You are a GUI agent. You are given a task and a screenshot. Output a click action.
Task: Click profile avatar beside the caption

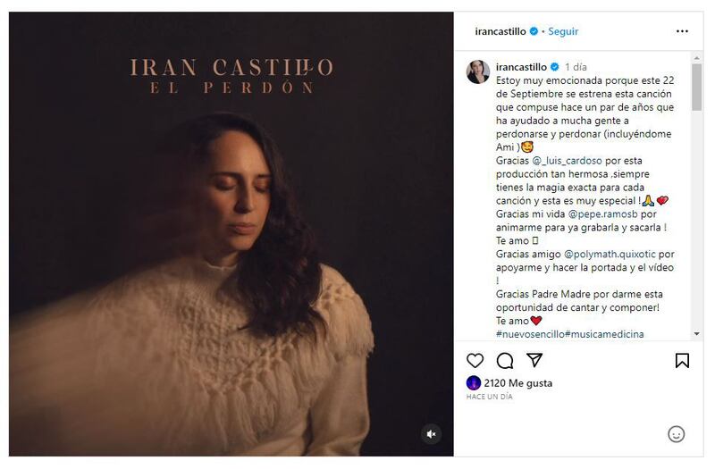pos(478,72)
